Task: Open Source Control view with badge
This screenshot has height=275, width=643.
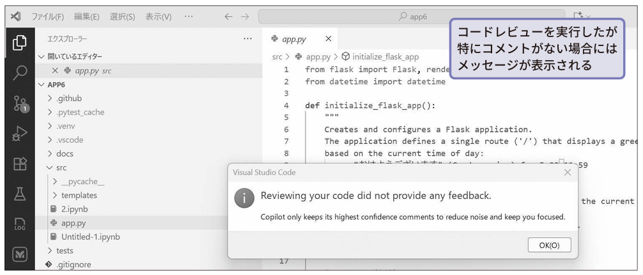Action: 20,104
